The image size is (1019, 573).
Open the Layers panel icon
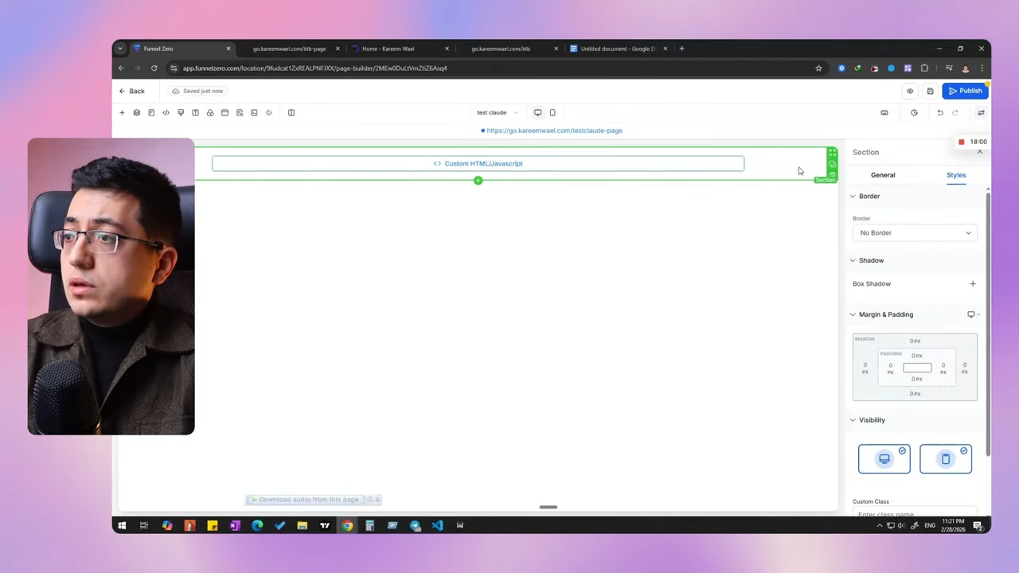136,113
